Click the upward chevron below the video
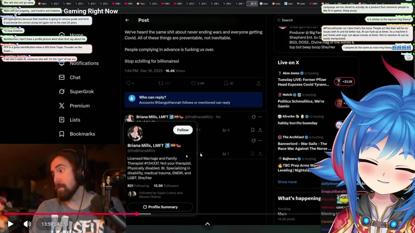 207,224
